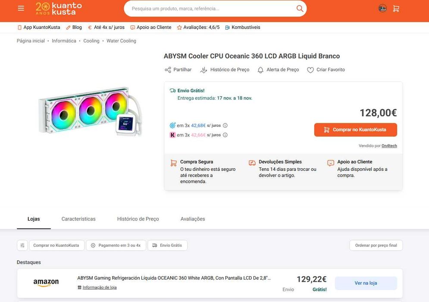Click the product search input field
429x302 pixels.
click(211, 9)
